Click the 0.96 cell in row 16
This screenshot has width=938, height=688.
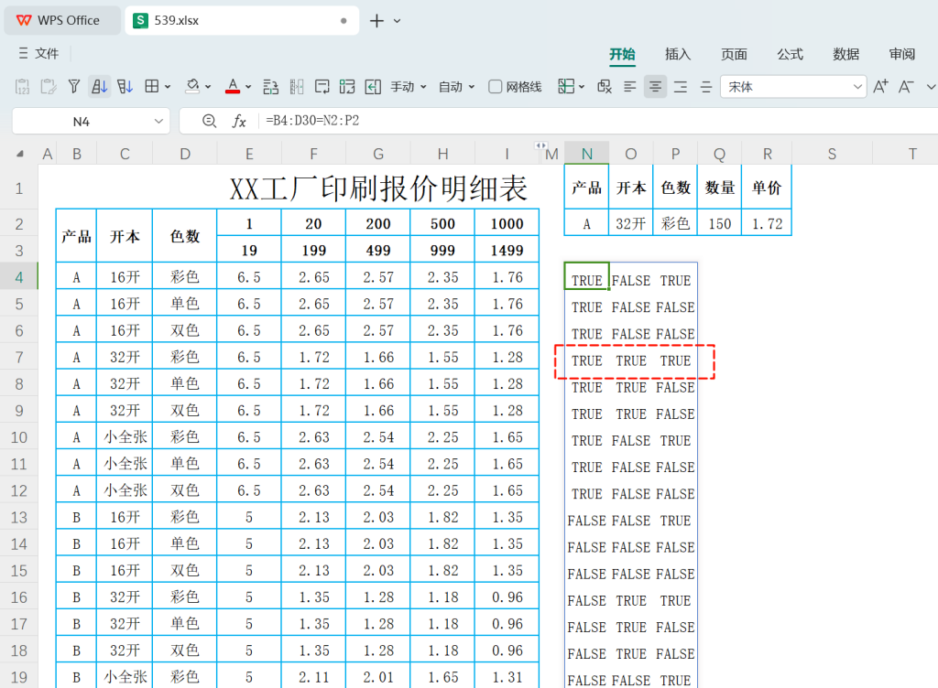tap(507, 597)
